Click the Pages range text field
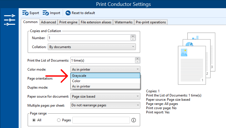The image size is (226, 128). 101,120
